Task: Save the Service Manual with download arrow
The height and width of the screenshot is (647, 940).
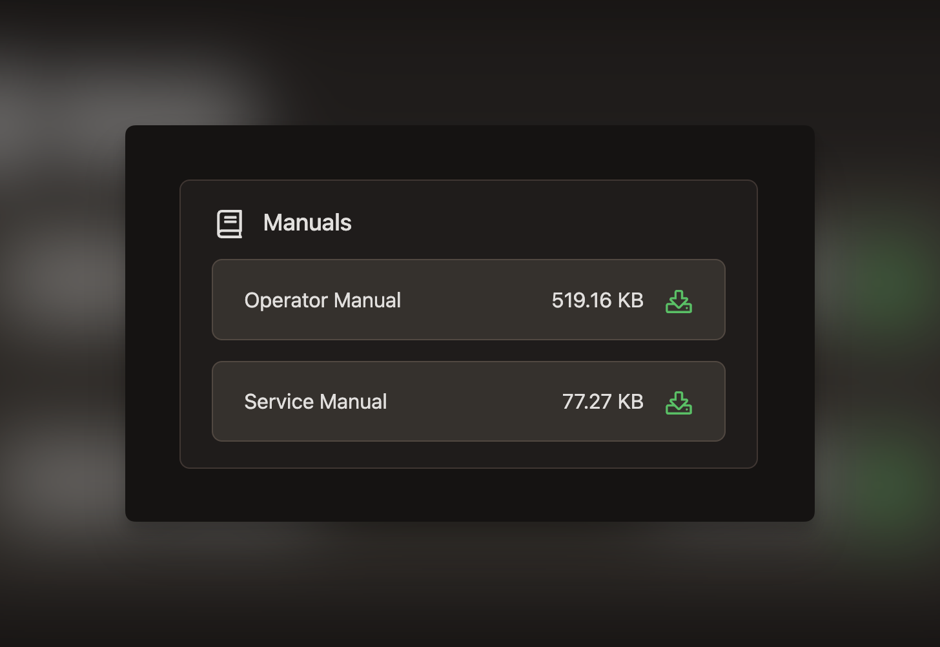Action: pos(679,402)
